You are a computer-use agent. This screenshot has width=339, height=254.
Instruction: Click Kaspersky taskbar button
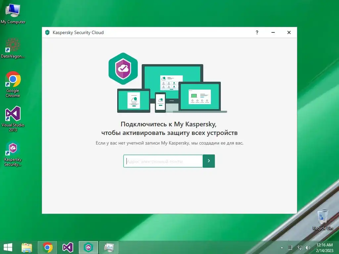tap(88, 247)
